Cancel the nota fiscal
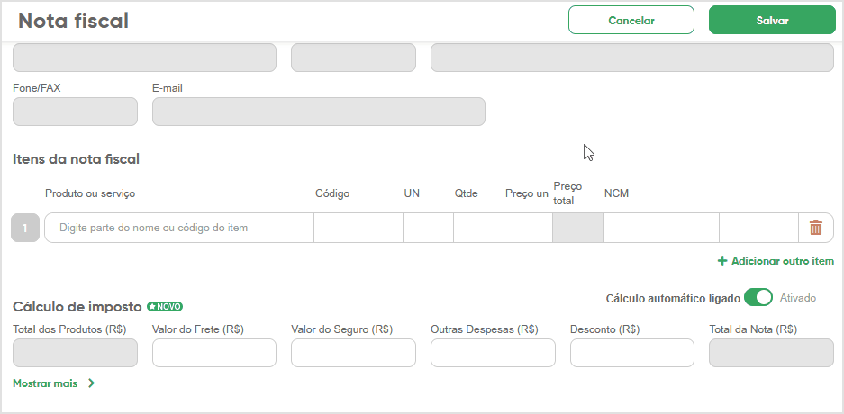Screen dimensions: 844x414 [x=631, y=21]
